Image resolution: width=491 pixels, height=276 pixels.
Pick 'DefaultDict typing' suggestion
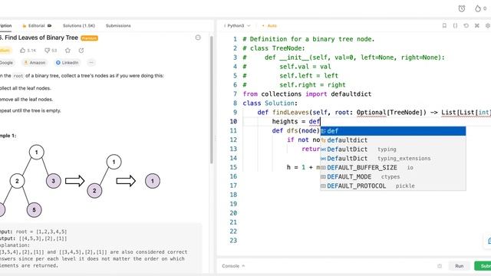[x=393, y=149]
